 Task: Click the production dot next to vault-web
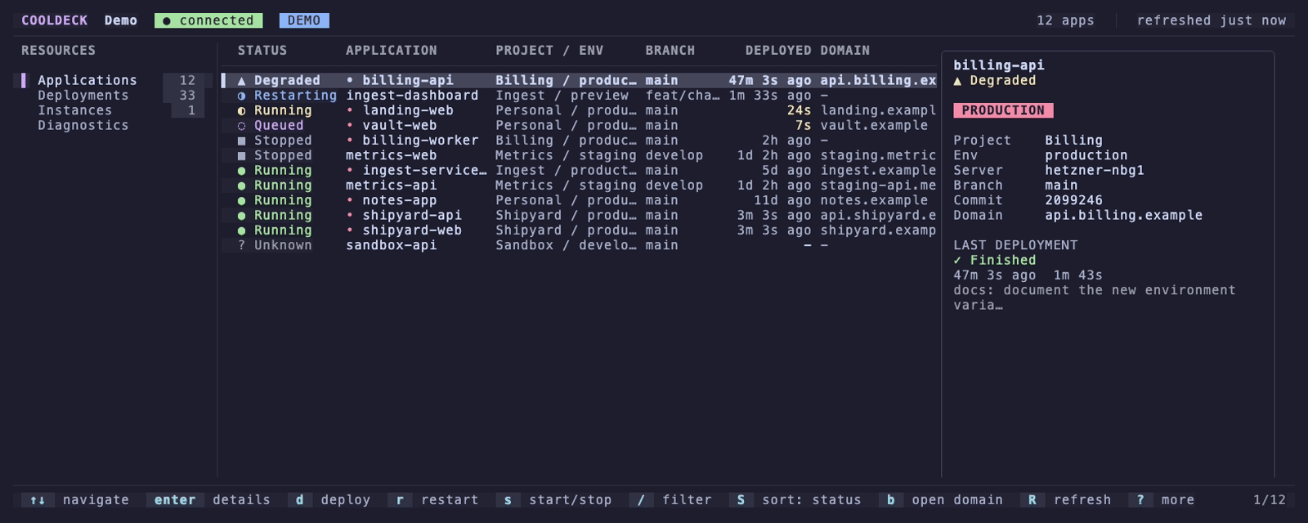point(350,126)
